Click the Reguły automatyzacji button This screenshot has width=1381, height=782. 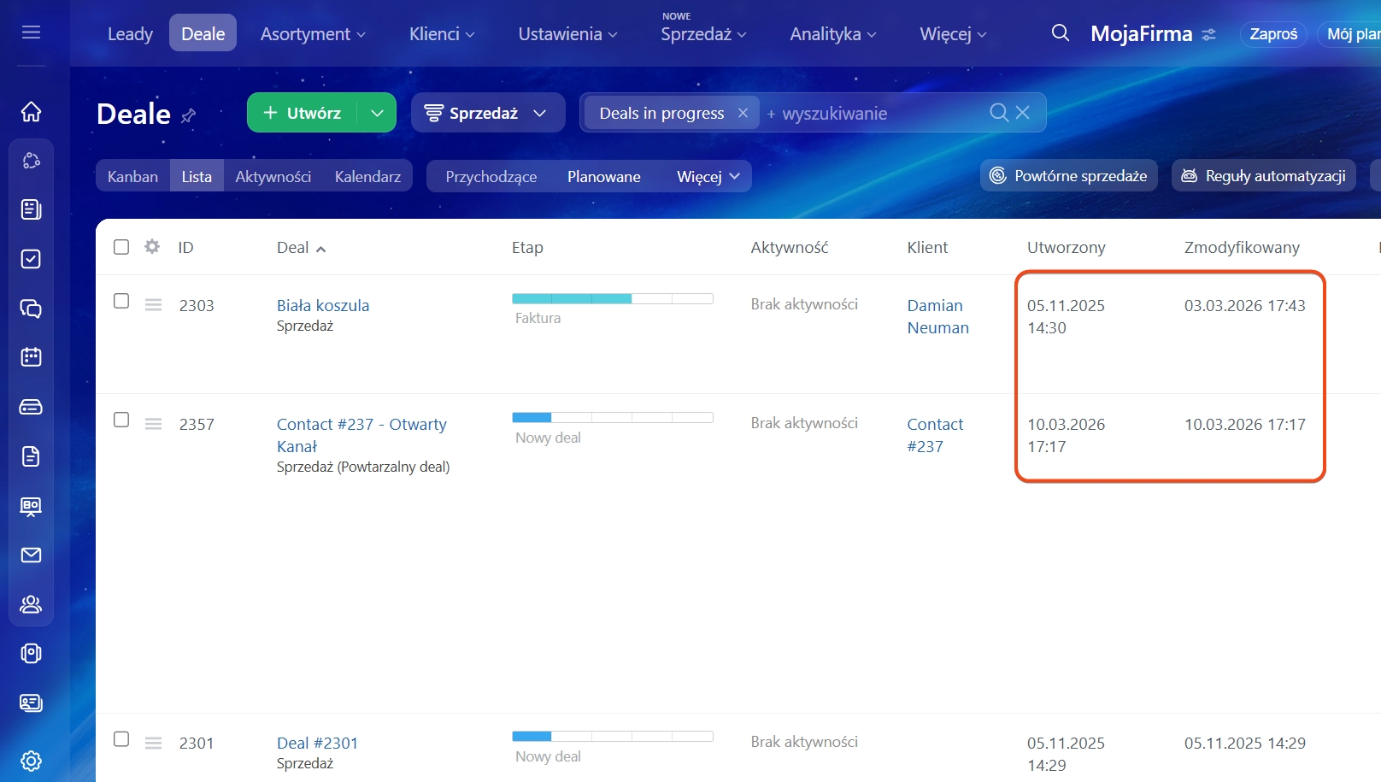click(x=1263, y=176)
